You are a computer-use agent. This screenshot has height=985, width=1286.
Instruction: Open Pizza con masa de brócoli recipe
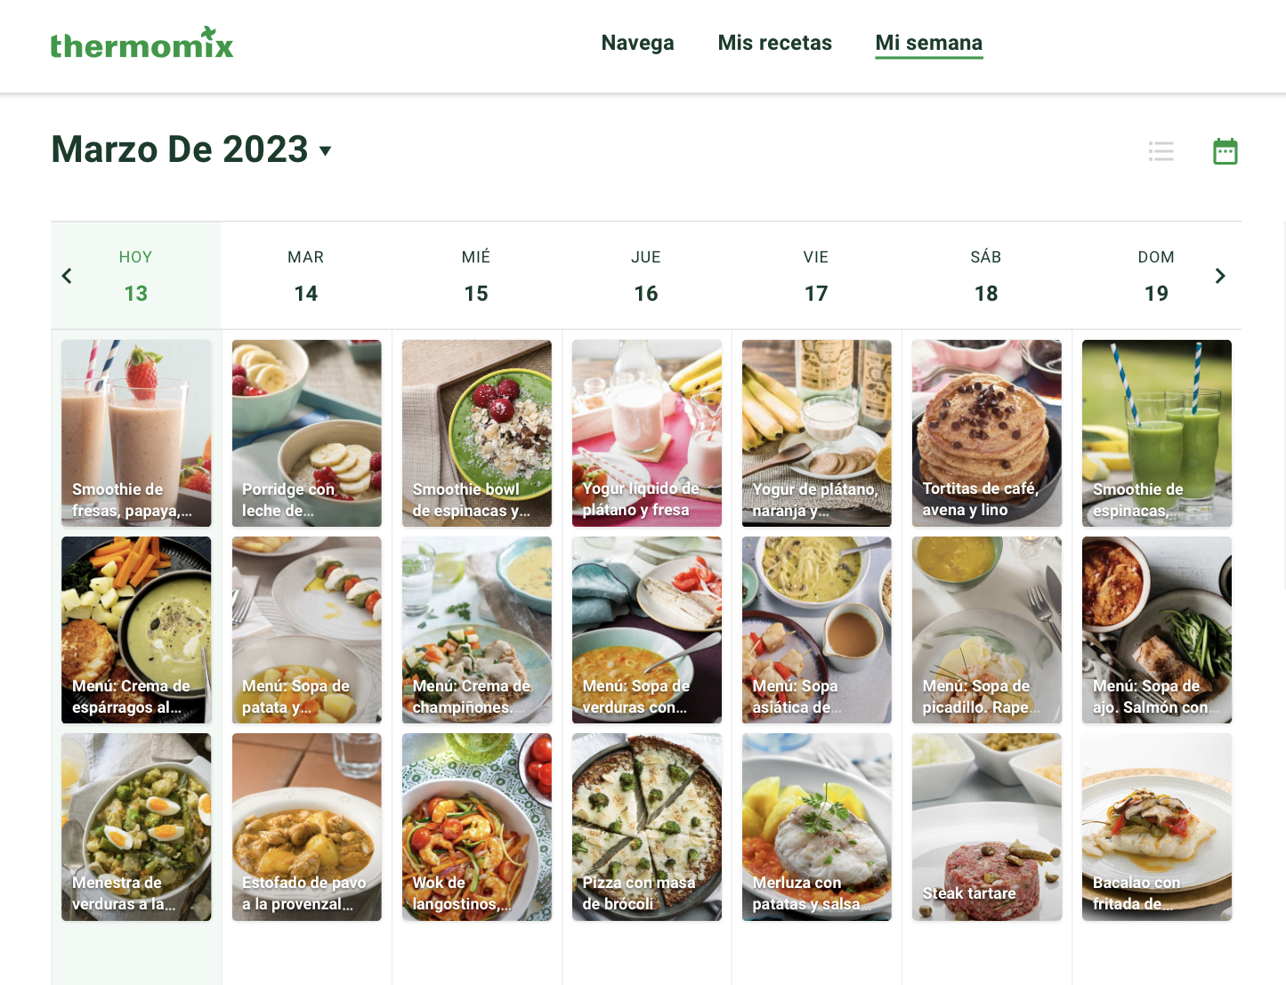click(x=647, y=827)
